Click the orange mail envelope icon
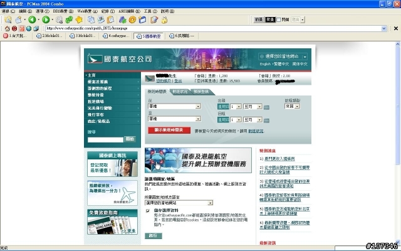 coord(22,28)
